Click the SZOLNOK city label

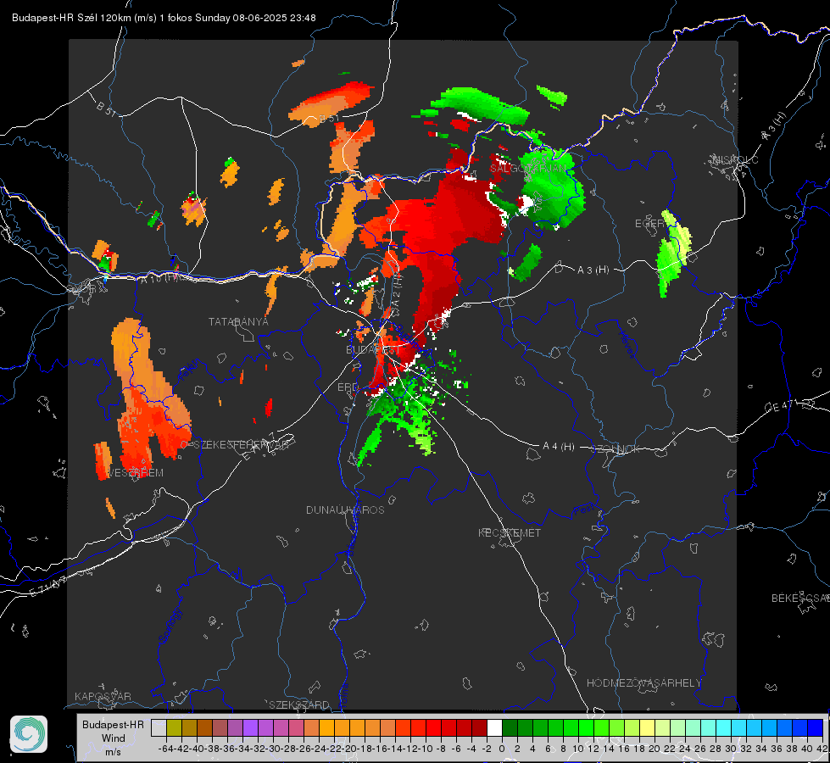(616, 449)
